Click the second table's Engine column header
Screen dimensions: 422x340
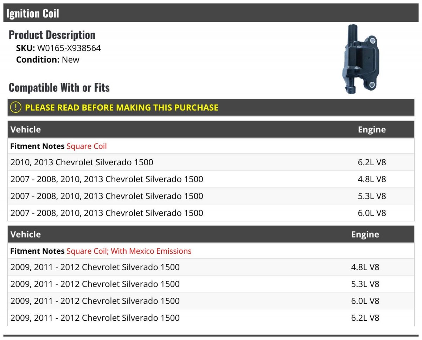coord(365,234)
